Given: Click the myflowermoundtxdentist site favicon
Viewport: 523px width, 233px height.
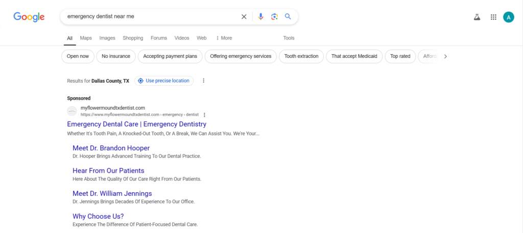Looking at the screenshot, I should coord(72,111).
